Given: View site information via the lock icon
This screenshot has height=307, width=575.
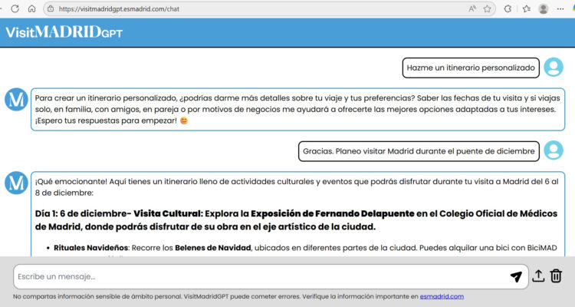Looking at the screenshot, I should (51, 8).
